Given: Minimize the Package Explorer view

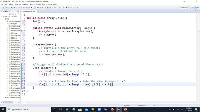Looking at the screenshot, I should click(16, 11).
